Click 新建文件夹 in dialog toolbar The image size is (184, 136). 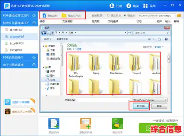(62, 39)
